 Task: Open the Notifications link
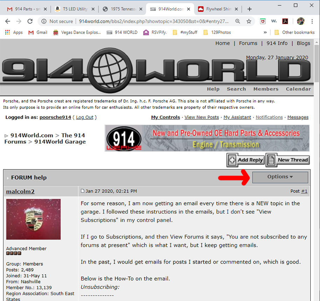[269, 117]
